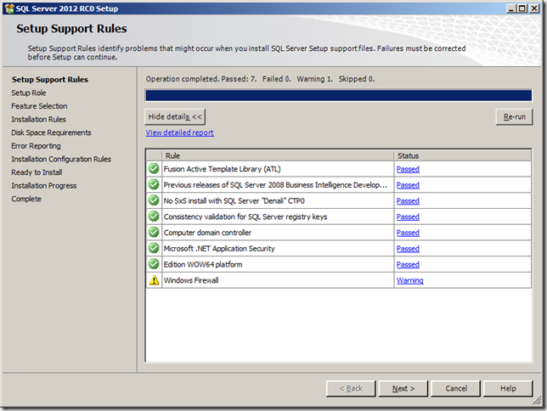Click the yellow warning icon for Windows Firewall

[154, 280]
